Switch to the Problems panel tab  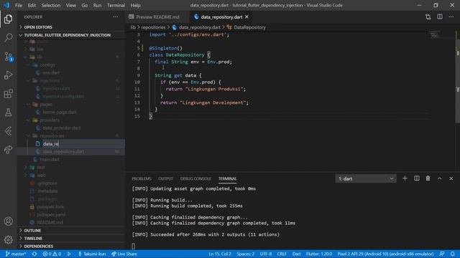142,178
